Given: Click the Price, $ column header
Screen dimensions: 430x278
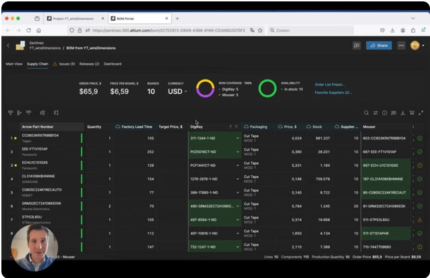Looking at the screenshot, I should point(290,127).
